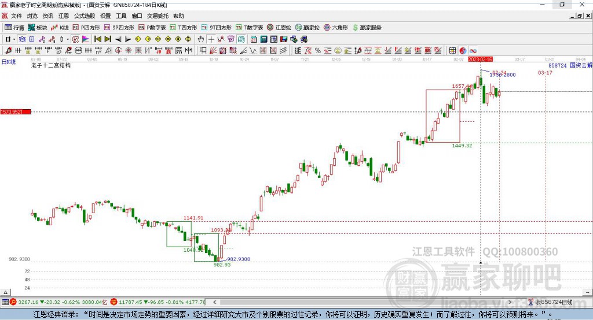The width and height of the screenshot is (593, 320).
Task: Toggle the crosshair cursor tool
Action: point(211,39)
